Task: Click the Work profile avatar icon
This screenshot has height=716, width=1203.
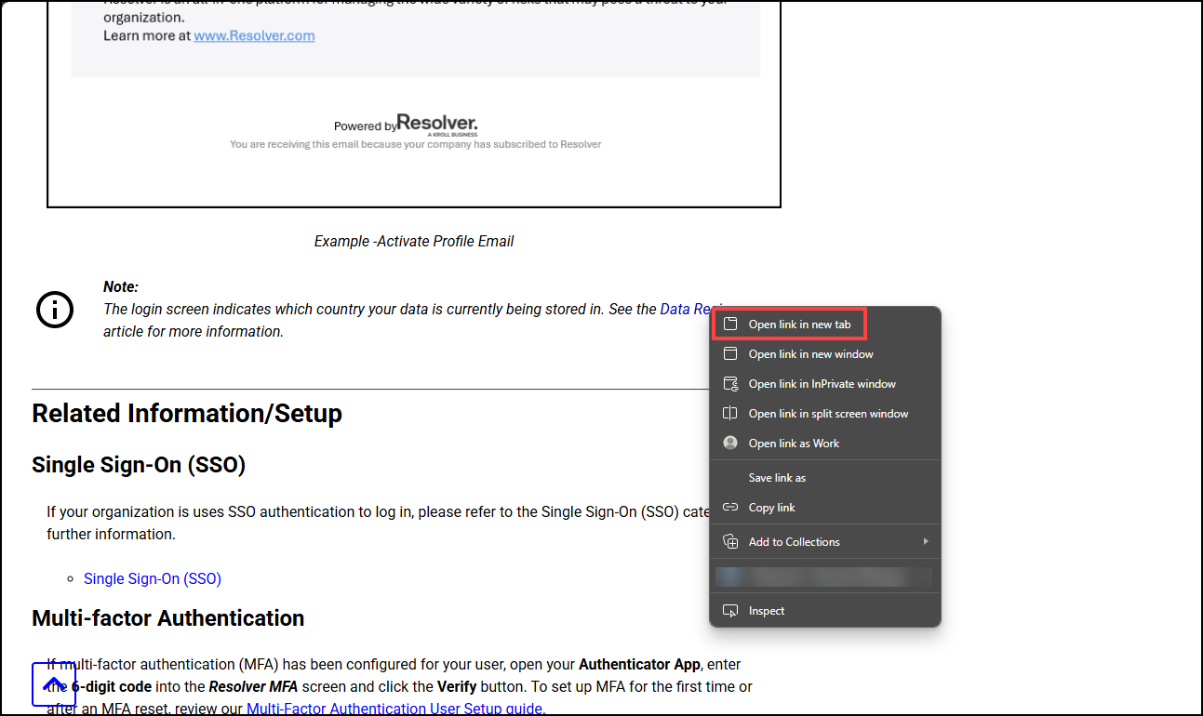Action: point(730,444)
